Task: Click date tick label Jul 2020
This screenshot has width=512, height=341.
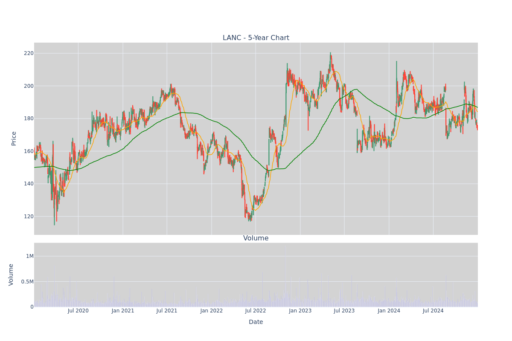Action: coord(78,311)
